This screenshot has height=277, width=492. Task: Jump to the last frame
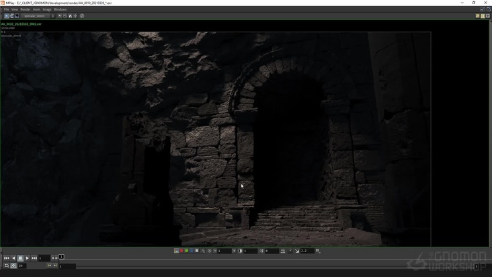point(34,258)
